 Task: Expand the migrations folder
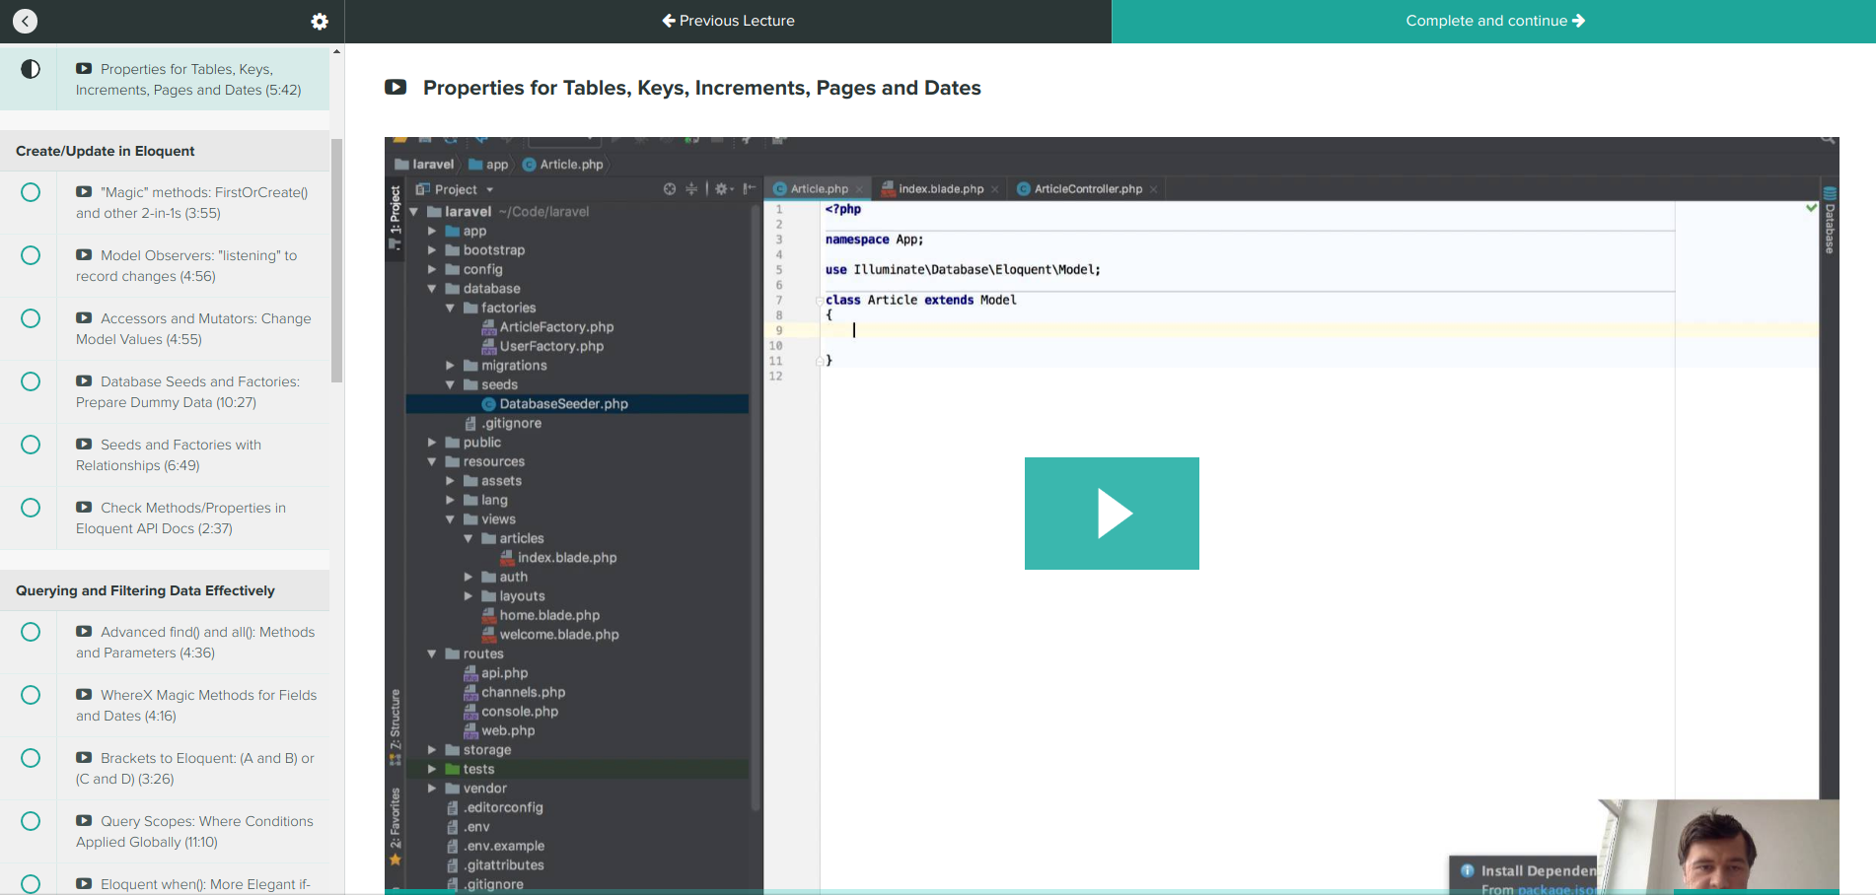[450, 366]
